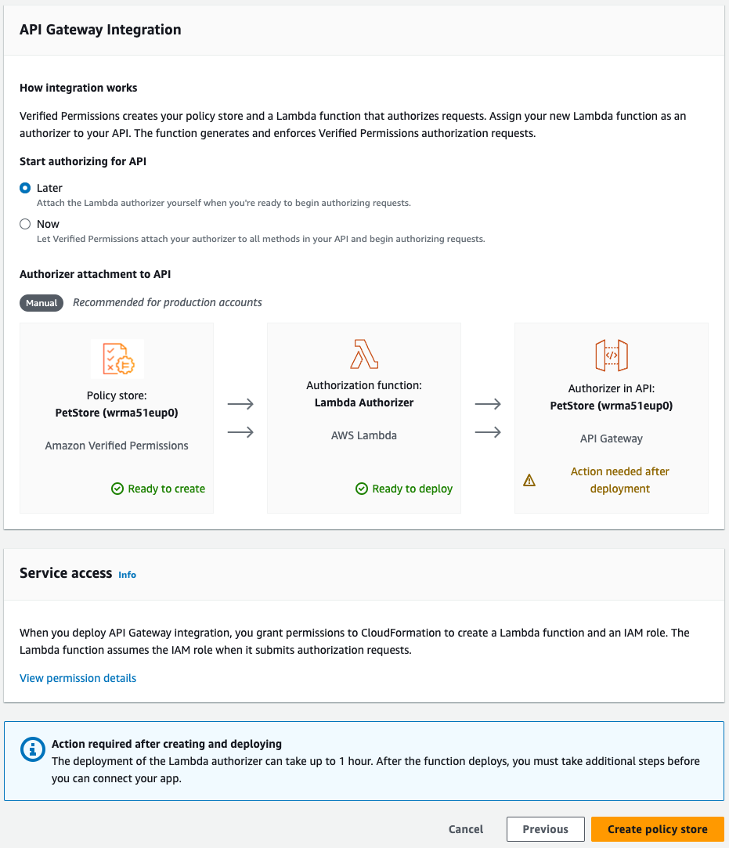The width and height of the screenshot is (729, 848).
Task: Click the green check beside Ready to deploy
Action: pos(361,489)
